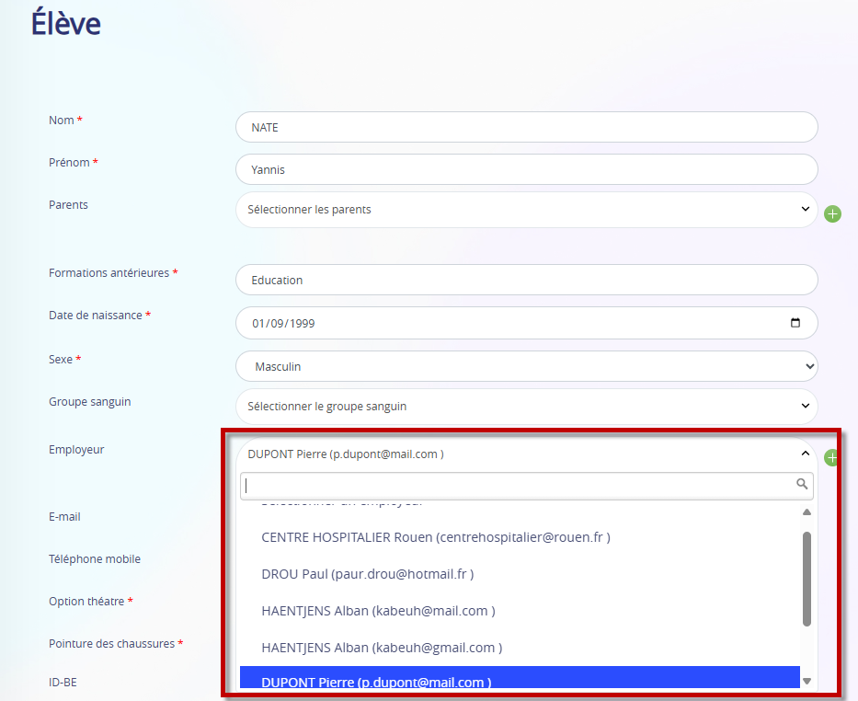Select DROU Paul option
The width and height of the screenshot is (858, 701).
[x=520, y=574]
